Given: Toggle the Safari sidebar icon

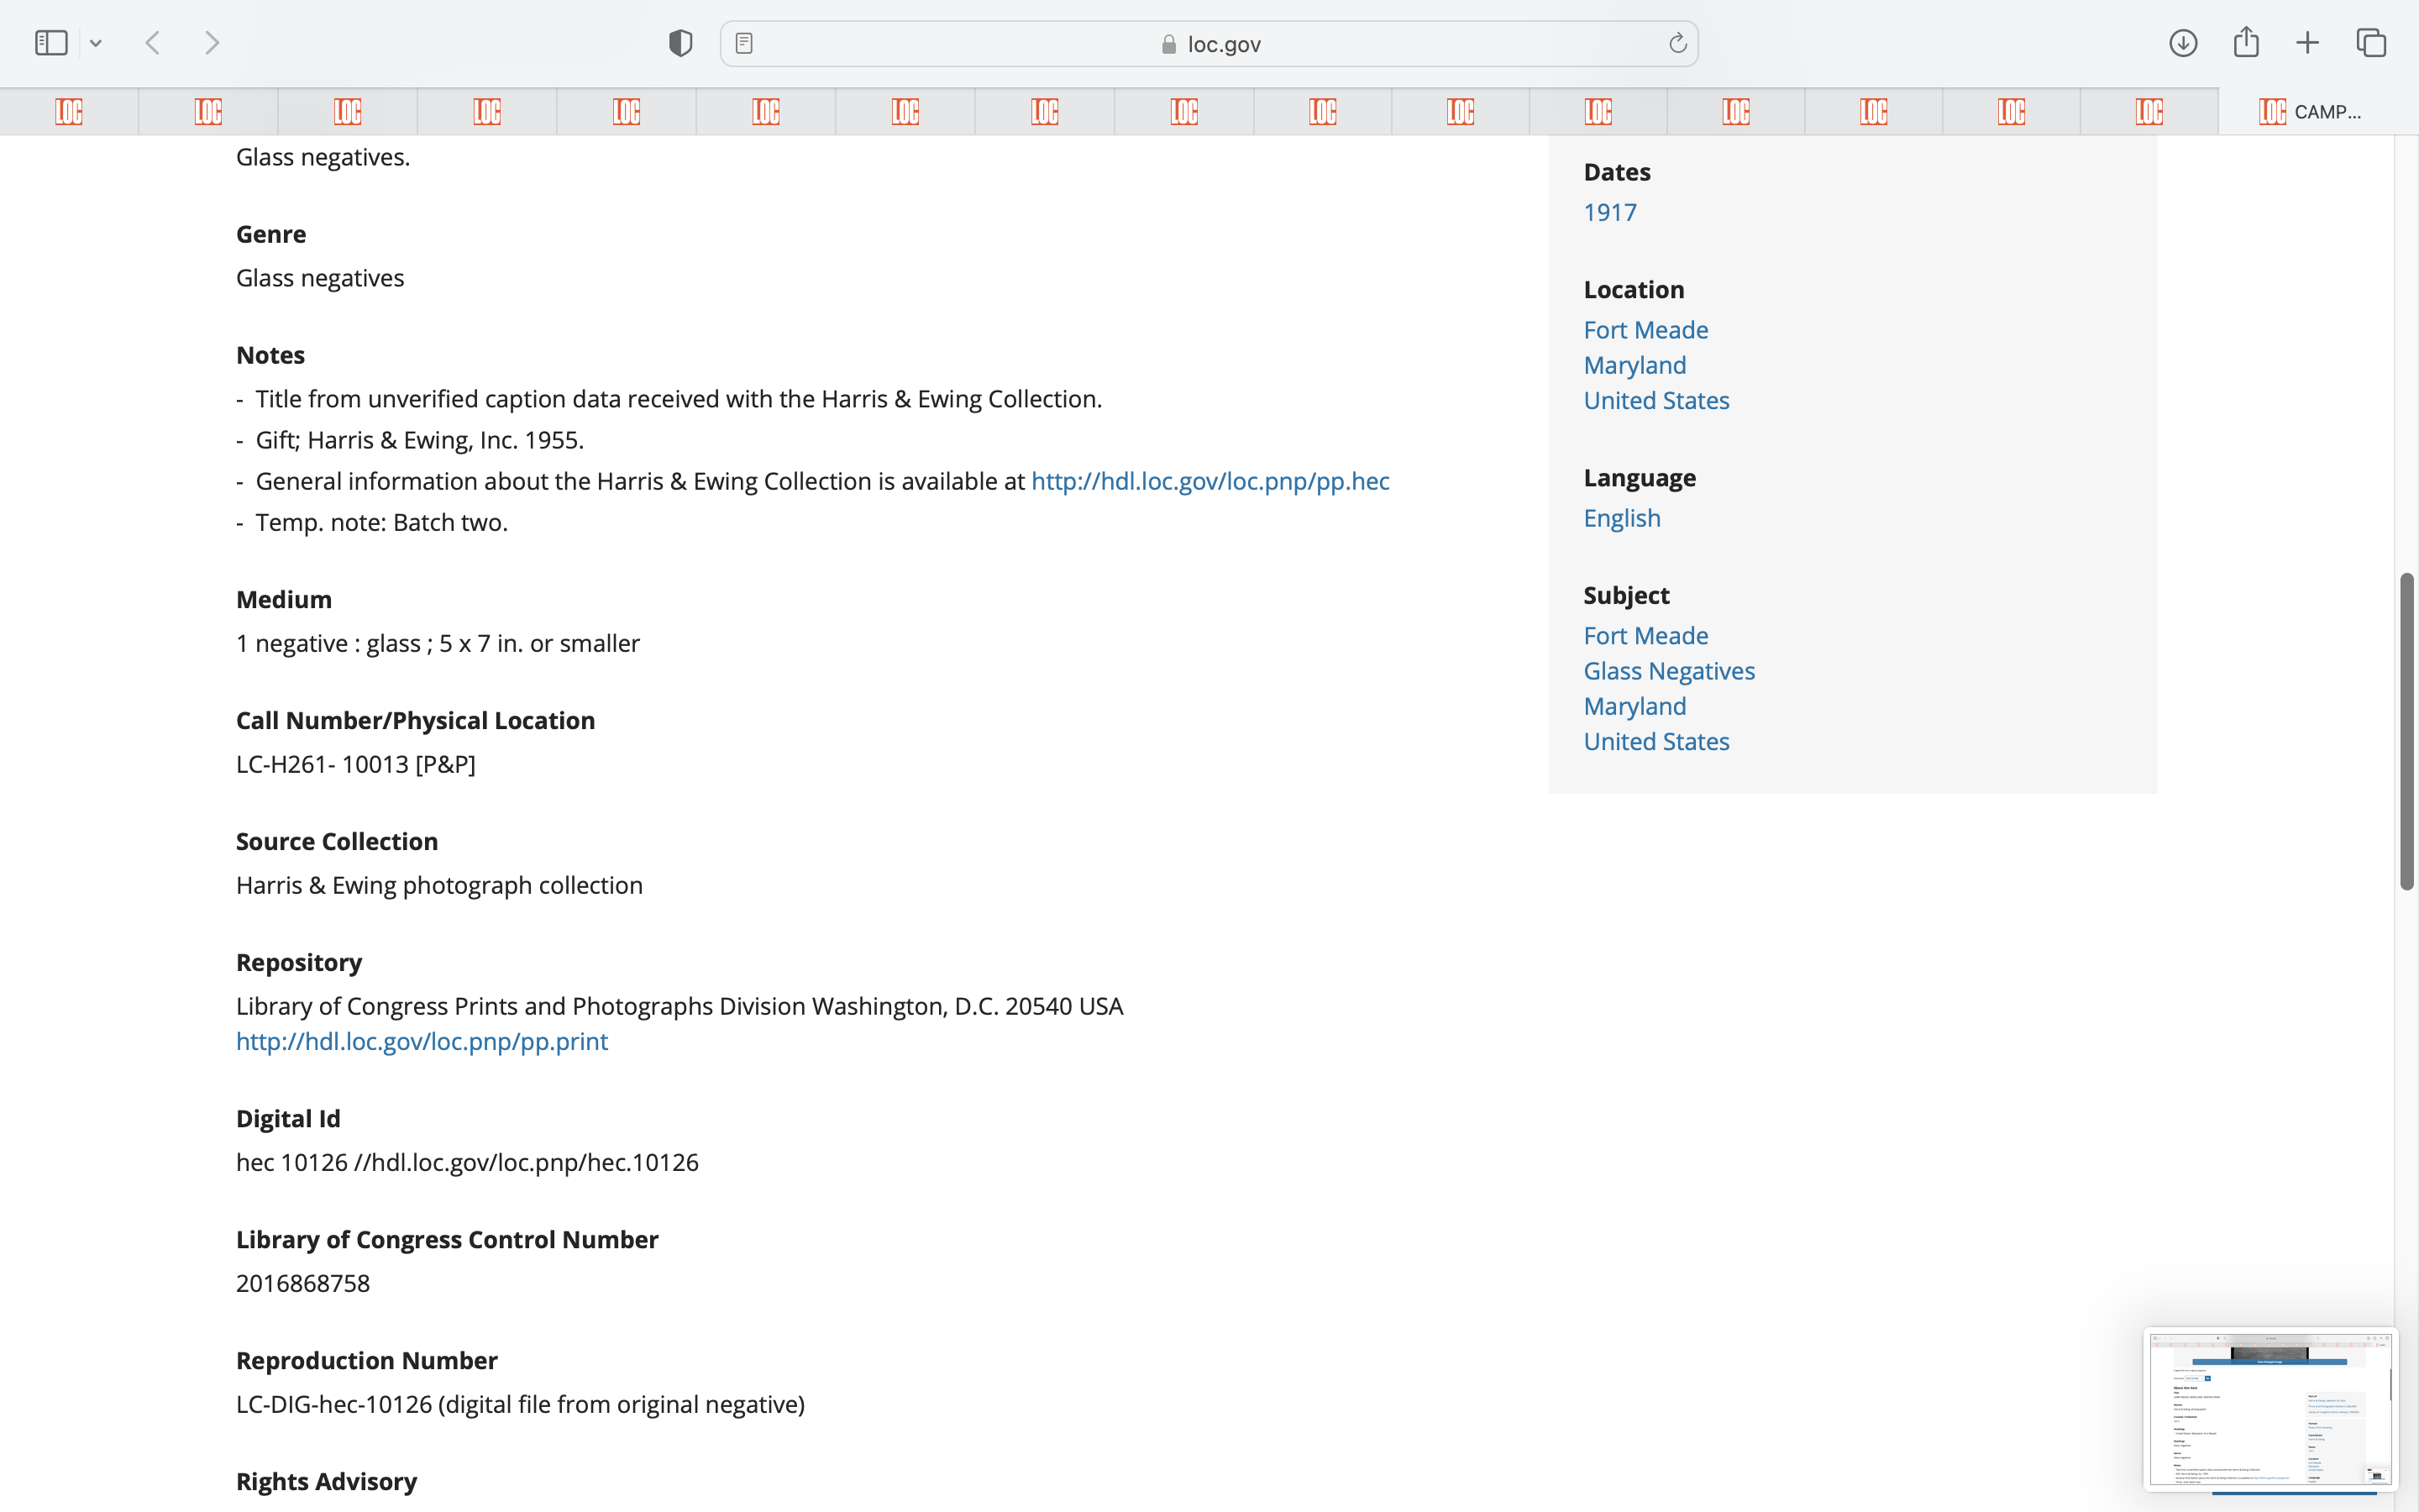Looking at the screenshot, I should [x=51, y=43].
